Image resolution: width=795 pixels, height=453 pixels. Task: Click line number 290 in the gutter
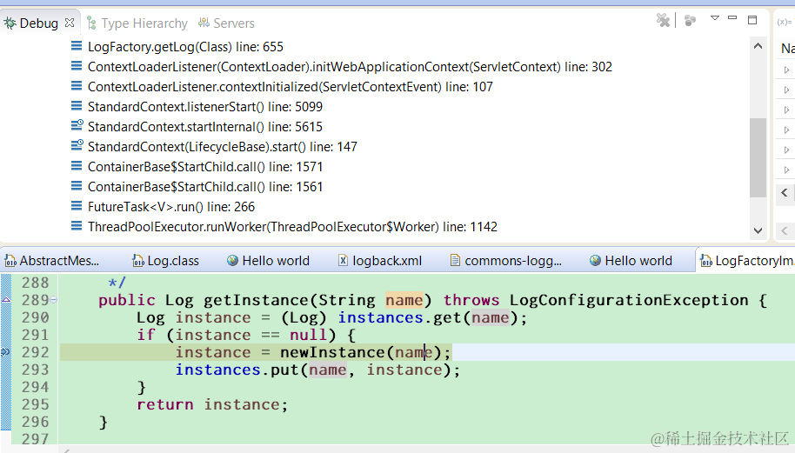pos(35,317)
